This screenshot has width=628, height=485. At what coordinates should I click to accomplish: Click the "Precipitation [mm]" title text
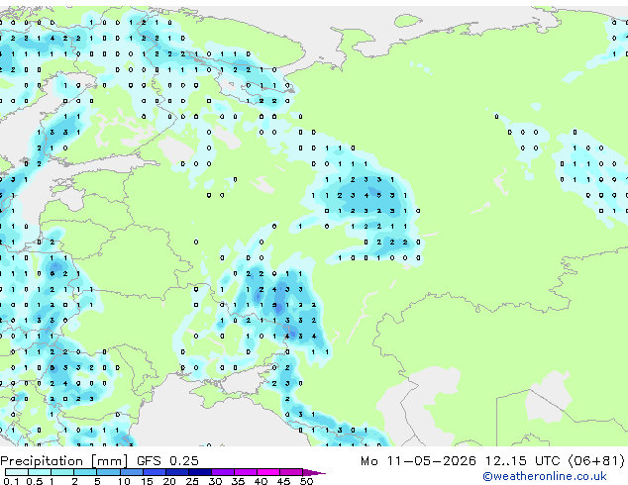(x=64, y=461)
